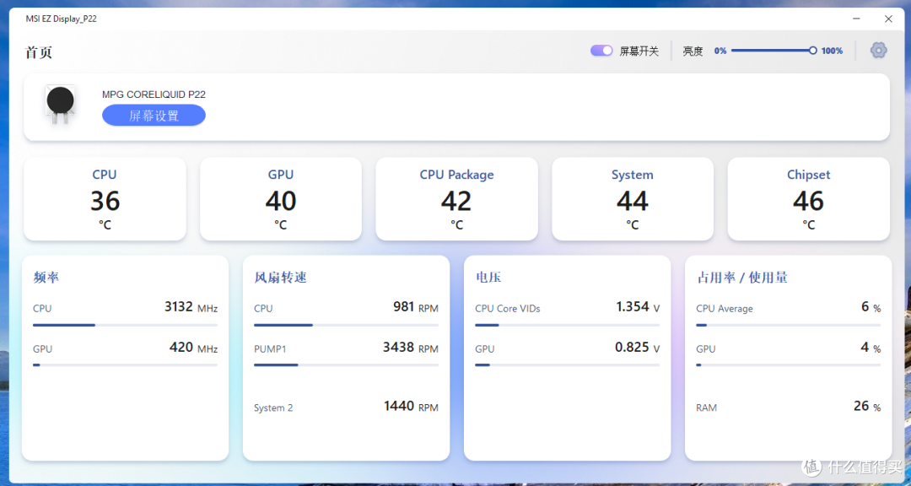The height and width of the screenshot is (486, 911).
Task: Minimize the MSI EZ Display window
Action: click(x=856, y=19)
